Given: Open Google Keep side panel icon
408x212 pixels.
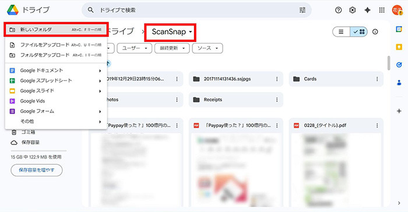Looking at the screenshot, I should tap(399, 47).
